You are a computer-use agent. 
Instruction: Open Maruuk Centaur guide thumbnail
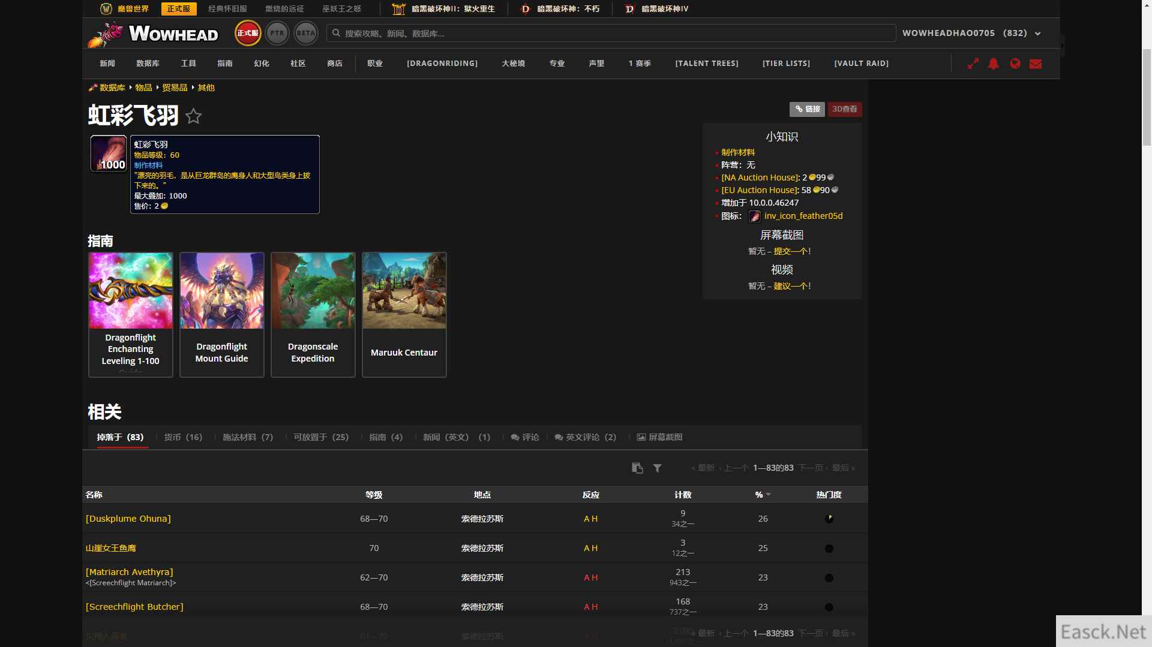pos(404,314)
